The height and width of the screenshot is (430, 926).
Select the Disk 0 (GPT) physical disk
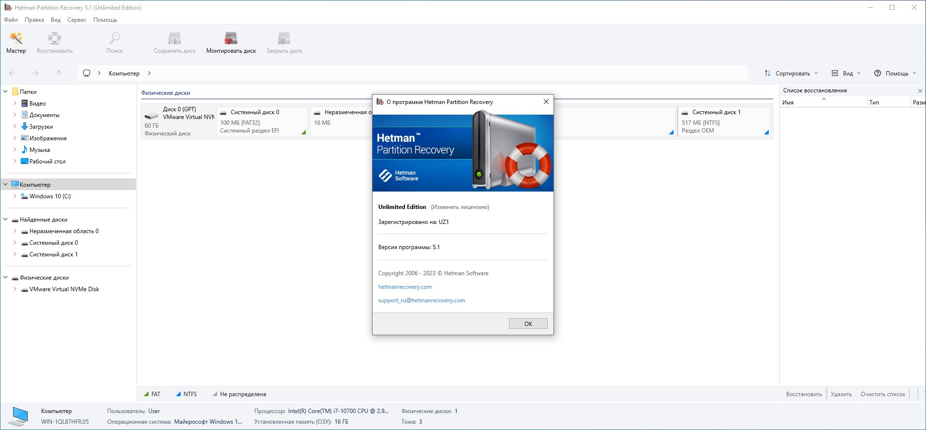coord(178,121)
